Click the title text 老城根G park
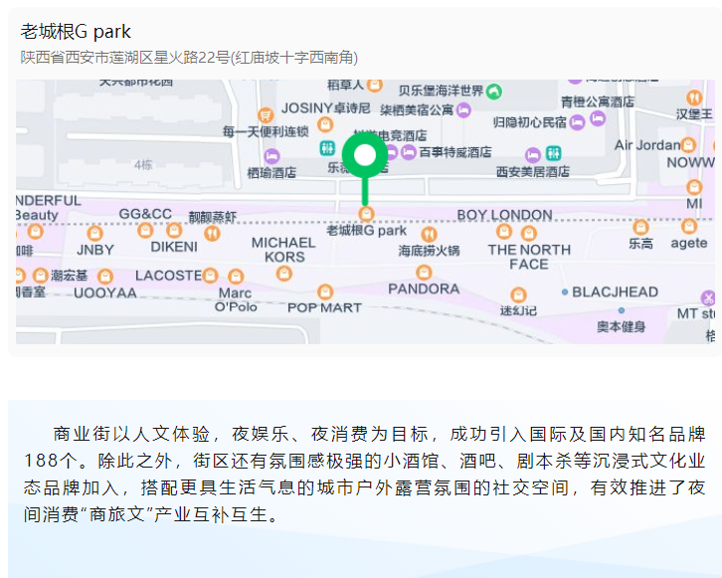The image size is (722, 578). tap(76, 32)
